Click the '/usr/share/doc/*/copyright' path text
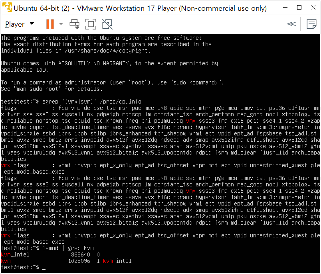Screen dimensions: 321x274 (106, 51)
